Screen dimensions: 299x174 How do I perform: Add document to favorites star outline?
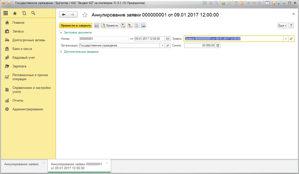coord(85,15)
